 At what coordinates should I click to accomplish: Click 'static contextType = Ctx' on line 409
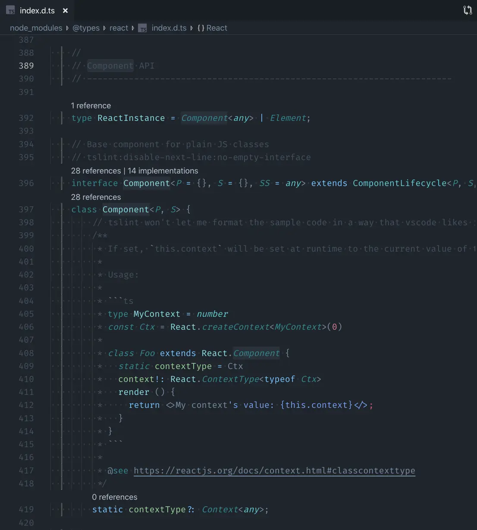pyautogui.click(x=181, y=366)
